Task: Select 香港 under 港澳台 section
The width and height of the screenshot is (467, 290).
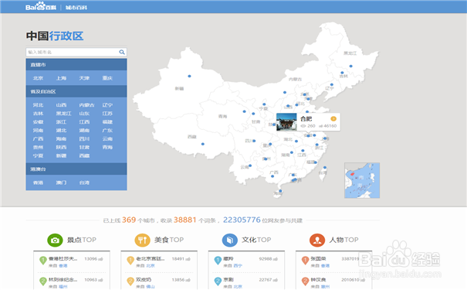Action: click(x=38, y=183)
